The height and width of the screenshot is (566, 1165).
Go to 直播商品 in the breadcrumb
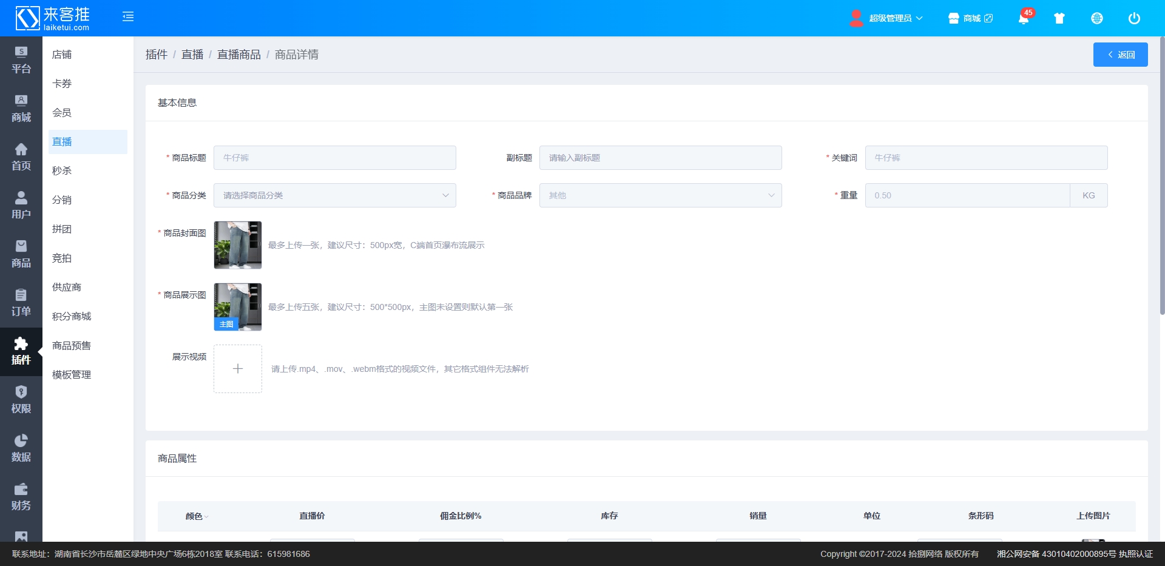coord(239,55)
